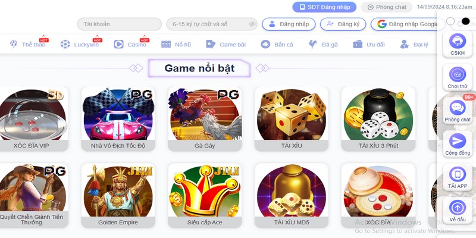Click the Đá gà rooster icon
The width and height of the screenshot is (476, 238).
[x=313, y=44]
